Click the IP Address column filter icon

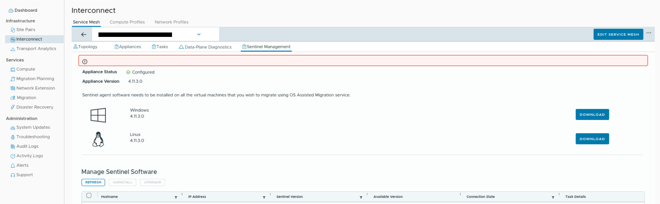(264, 198)
